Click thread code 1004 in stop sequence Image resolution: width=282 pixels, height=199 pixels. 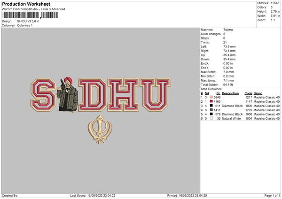[249, 119]
